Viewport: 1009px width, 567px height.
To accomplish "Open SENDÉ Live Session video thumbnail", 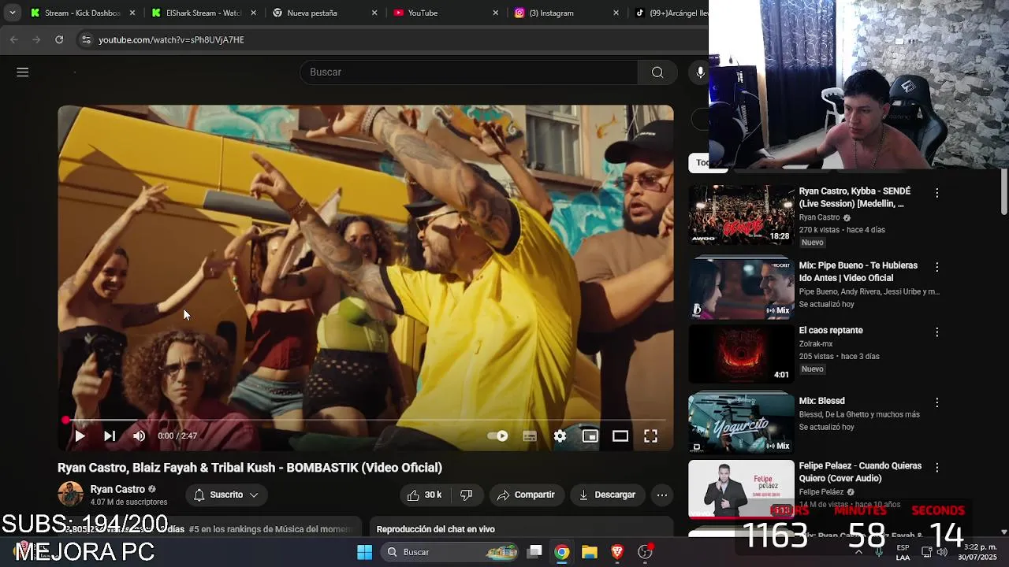I will click(x=741, y=214).
